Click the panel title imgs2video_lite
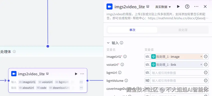This screenshot has height=96, width=212. click(130, 7)
